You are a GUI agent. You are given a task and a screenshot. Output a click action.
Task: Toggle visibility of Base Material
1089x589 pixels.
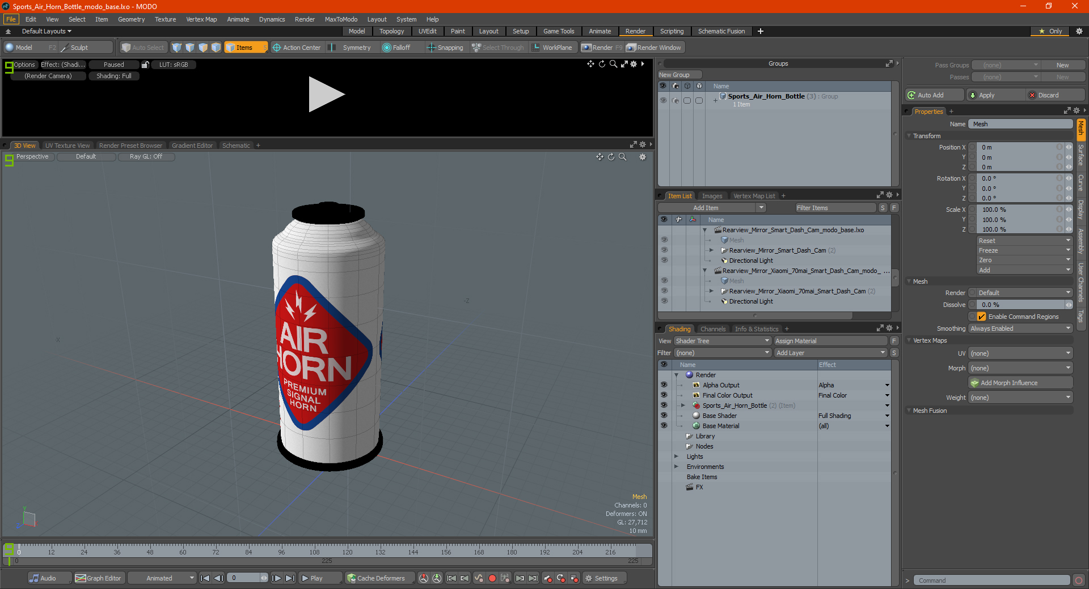pos(664,426)
